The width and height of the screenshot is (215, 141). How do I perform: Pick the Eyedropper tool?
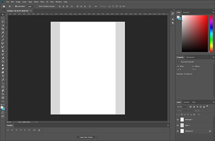coord(3,33)
